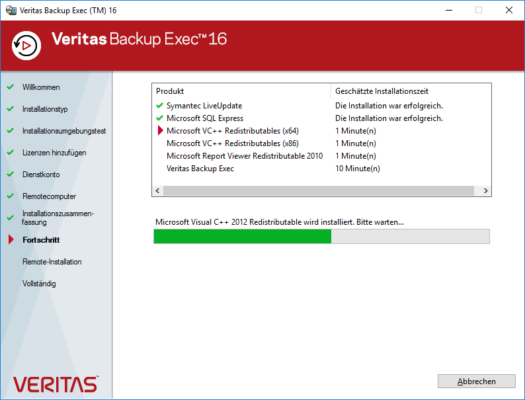Select the Veritas Backup Exec product row
The height and width of the screenshot is (400, 525).
click(x=200, y=169)
